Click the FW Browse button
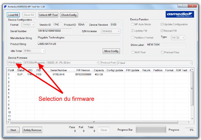Image resolution: width=201 pixels, height=140 pixels. pyautogui.click(x=15, y=63)
